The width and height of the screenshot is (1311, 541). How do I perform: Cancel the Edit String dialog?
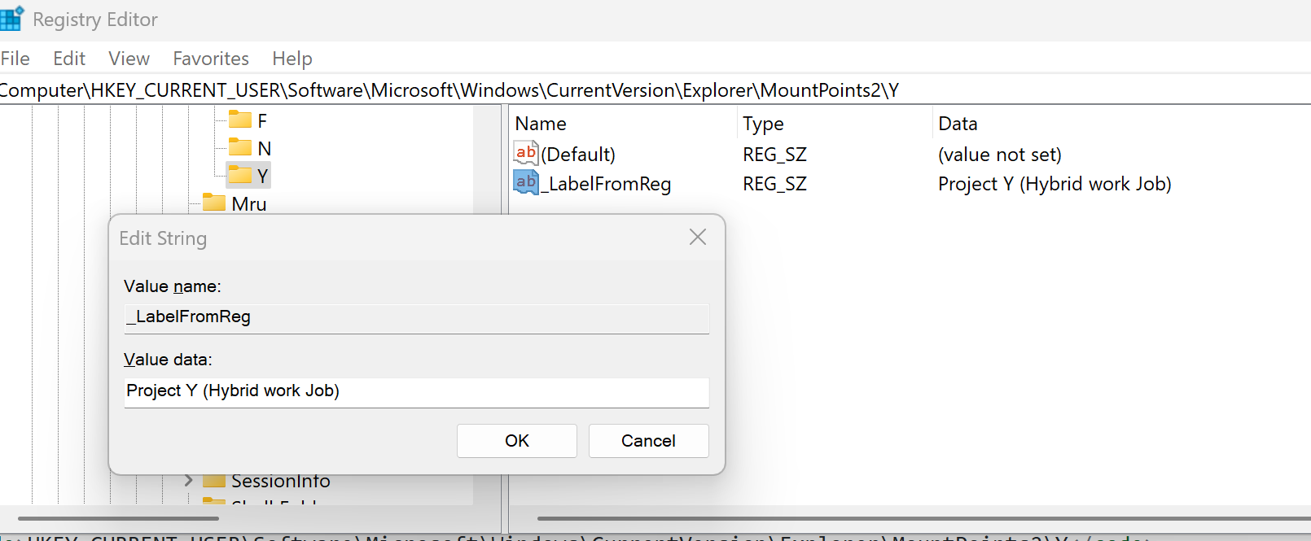pos(648,441)
